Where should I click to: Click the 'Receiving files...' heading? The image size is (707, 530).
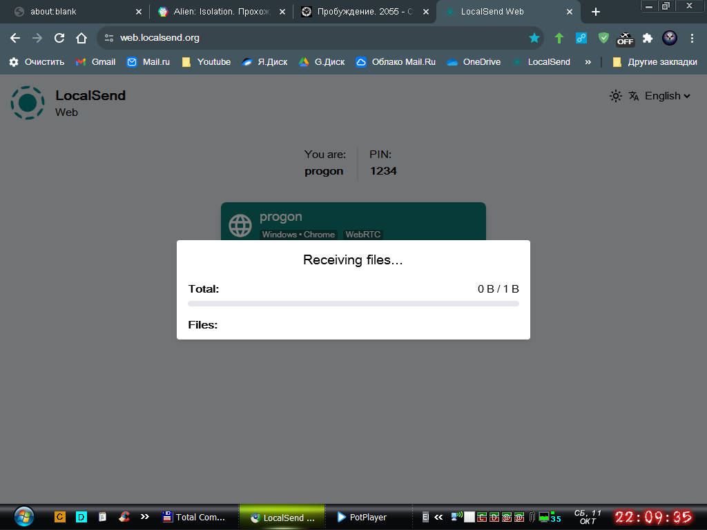353,260
